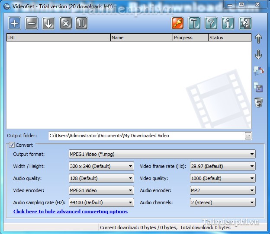Screen dimensions: 270x234
Task: Click the Remove video minus icon
Action: tap(31, 23)
